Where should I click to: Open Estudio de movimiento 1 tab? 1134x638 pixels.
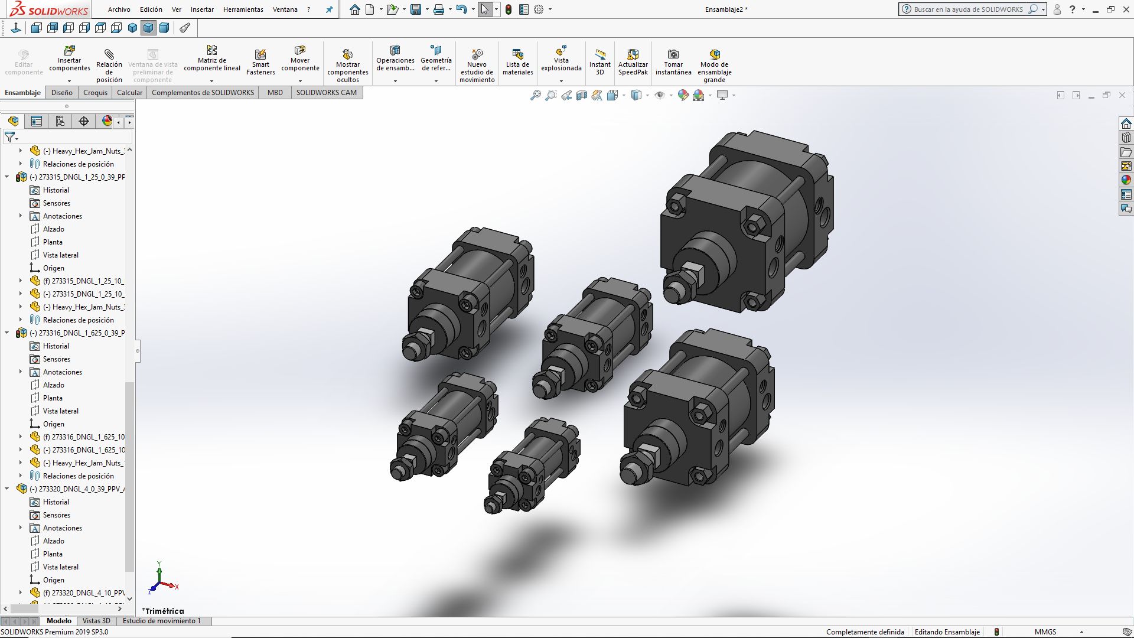click(161, 621)
